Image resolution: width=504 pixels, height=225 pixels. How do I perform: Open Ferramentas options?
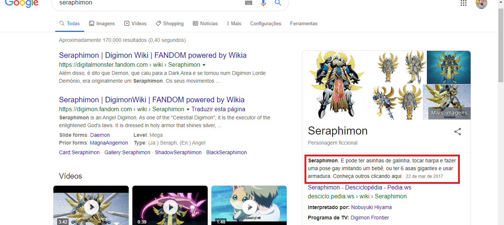[x=304, y=23]
